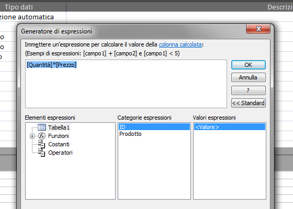Select <Valore> in Valori espressioni list
Screen dimensions: 293x209
230,127
